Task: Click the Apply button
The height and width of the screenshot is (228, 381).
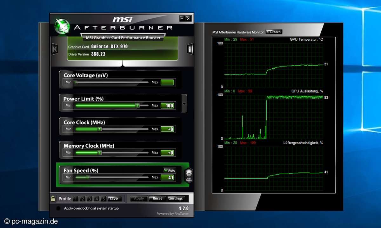Action: [x=139, y=199]
